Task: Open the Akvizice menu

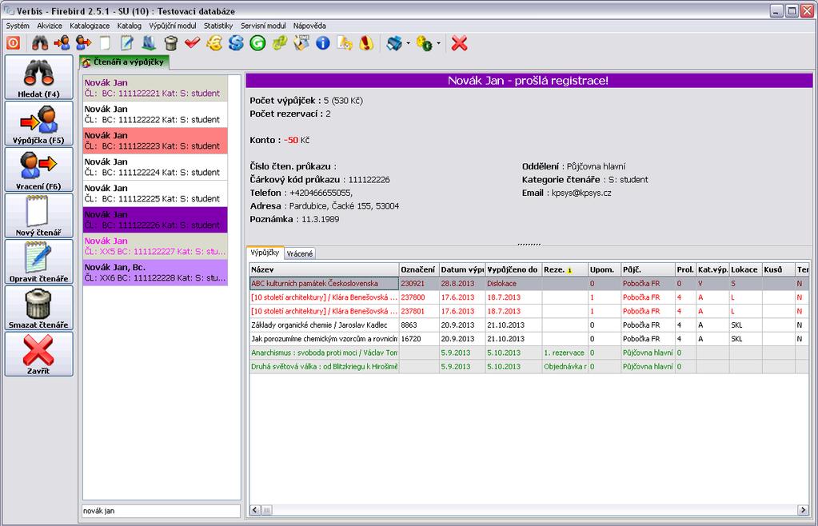Action: (50, 26)
